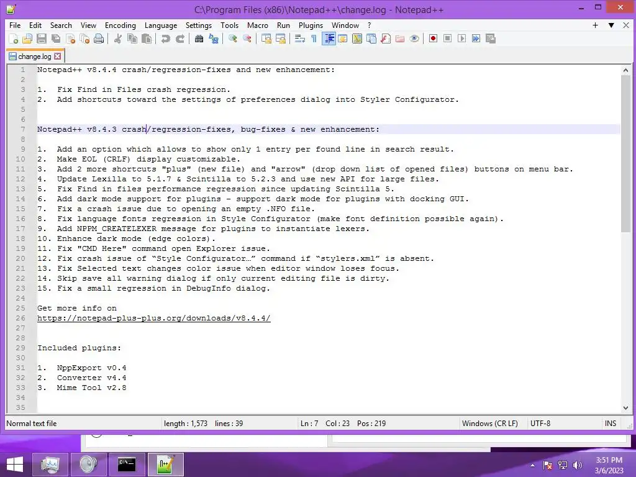Open the Run menu
Viewport: 636px width, 477px height.
click(283, 25)
